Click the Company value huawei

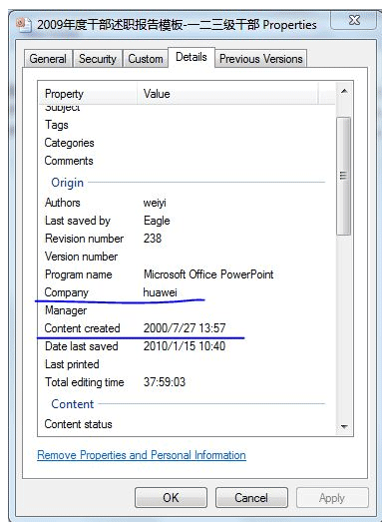pos(160,292)
